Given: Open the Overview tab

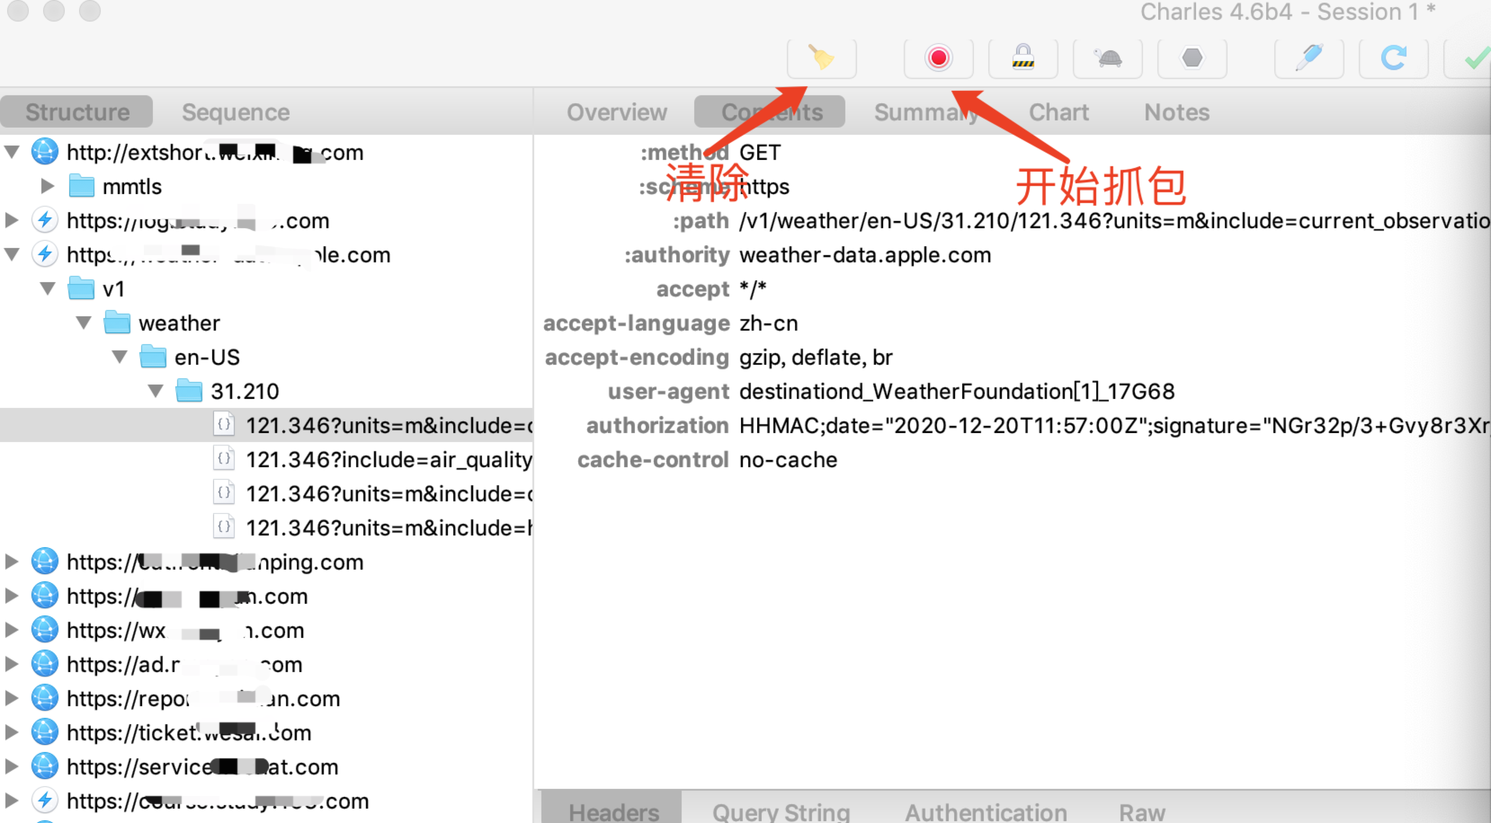Looking at the screenshot, I should (616, 112).
